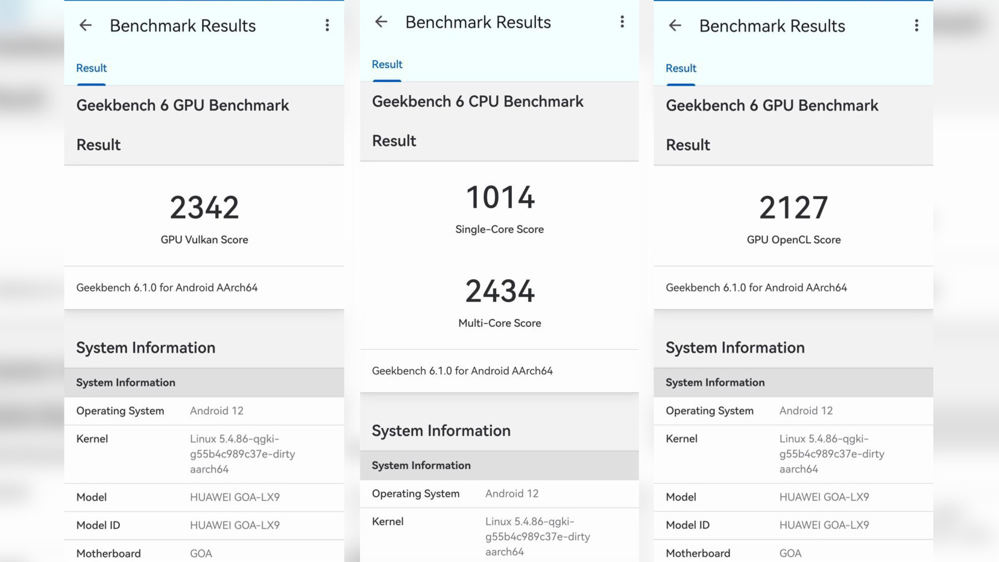Select Result tab in middle CPU panel

click(387, 65)
